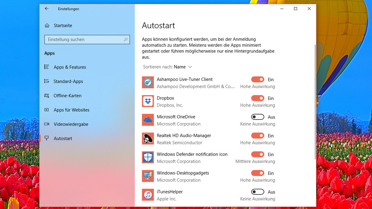Click the Windows Defender shield icon
372x209 pixels.
pos(148,157)
